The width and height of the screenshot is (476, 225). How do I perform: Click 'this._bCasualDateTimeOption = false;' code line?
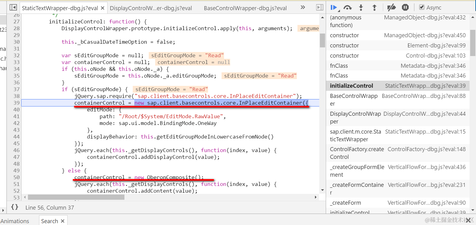click(118, 42)
